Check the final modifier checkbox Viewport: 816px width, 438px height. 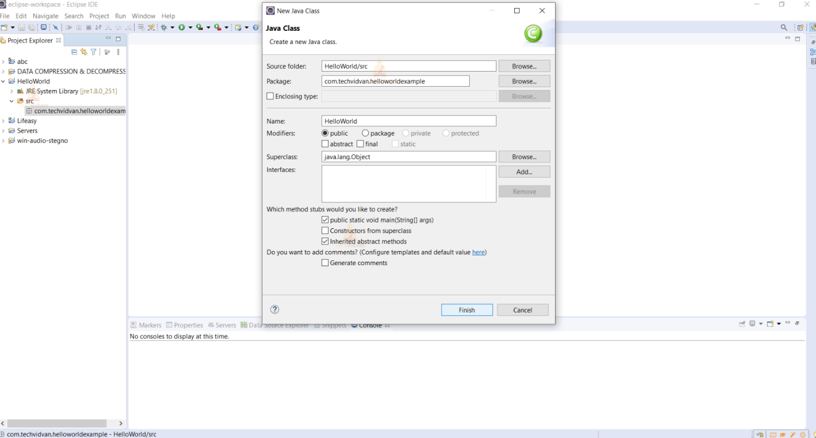pos(360,144)
